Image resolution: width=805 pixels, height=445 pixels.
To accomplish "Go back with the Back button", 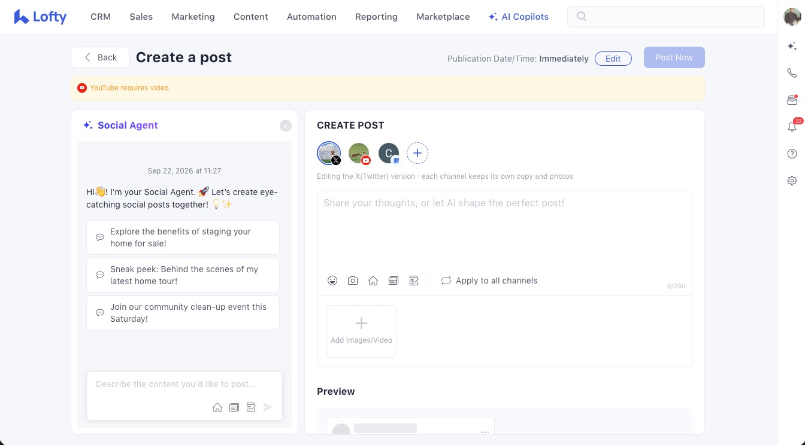I will pos(100,57).
